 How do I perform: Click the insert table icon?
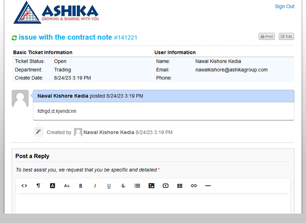pyautogui.click(x=180, y=186)
